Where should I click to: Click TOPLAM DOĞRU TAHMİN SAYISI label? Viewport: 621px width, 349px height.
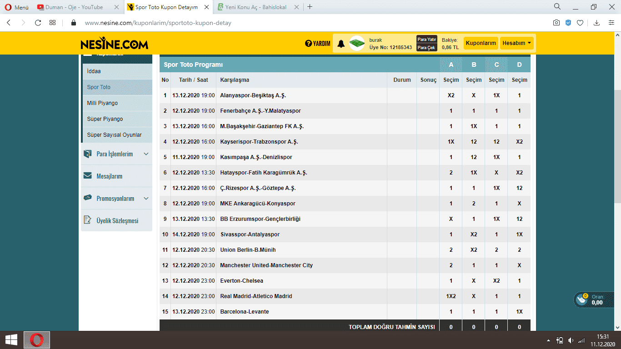(x=392, y=327)
